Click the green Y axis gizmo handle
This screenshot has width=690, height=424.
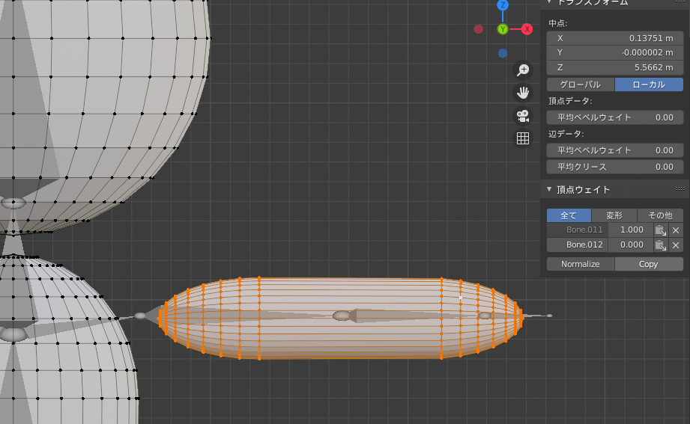[503, 29]
